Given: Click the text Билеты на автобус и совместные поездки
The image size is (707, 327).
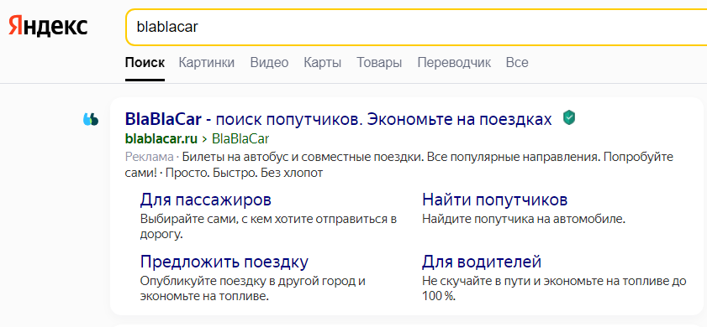Looking at the screenshot, I should pyautogui.click(x=303, y=157).
